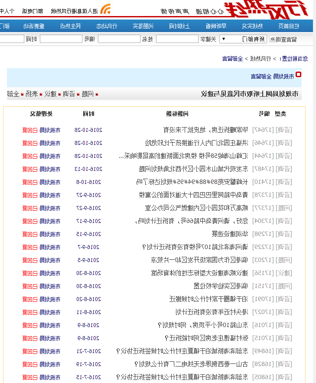Show 全部 messages filter
316x383 pixels.
point(13,94)
